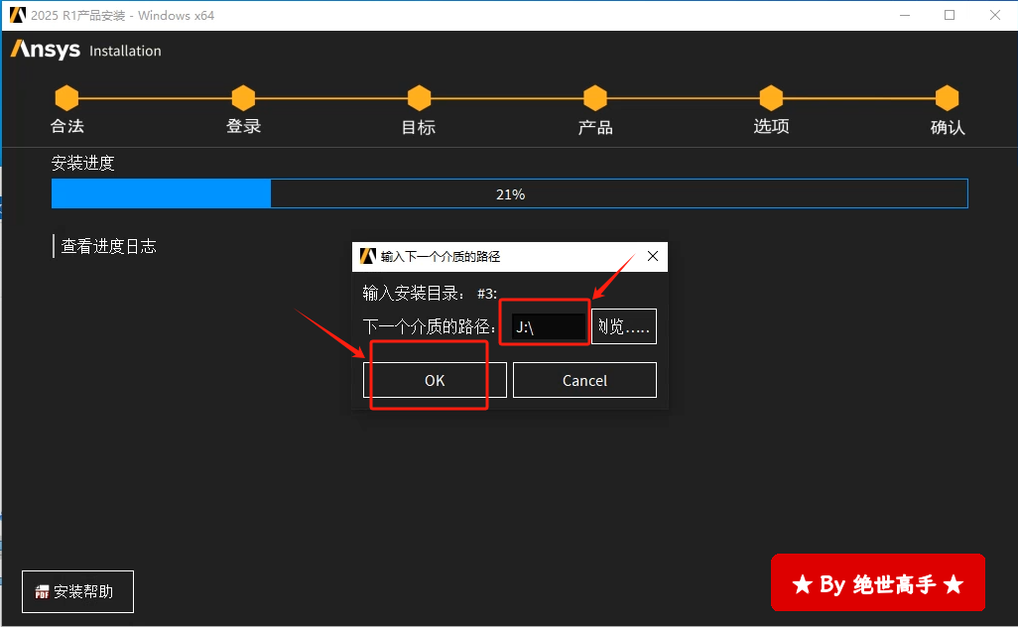Click the Ansys logo in header
Screen dimensions: 1018x627
click(46, 50)
